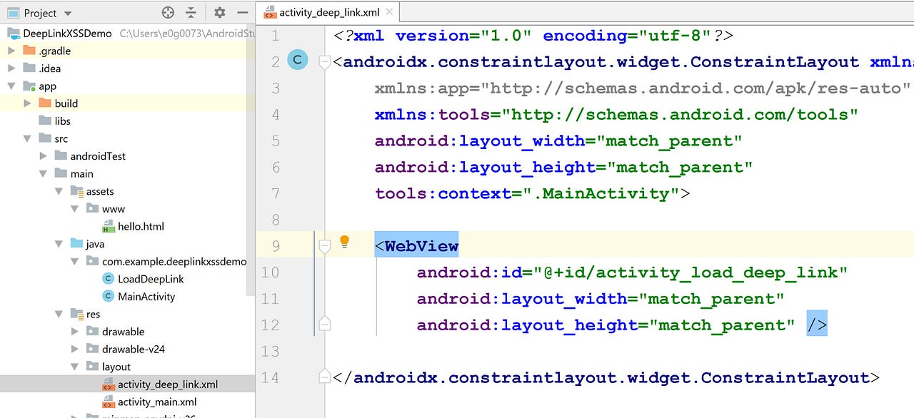Click the hello.html file icon
This screenshot has height=418, width=914.
coord(110,226)
